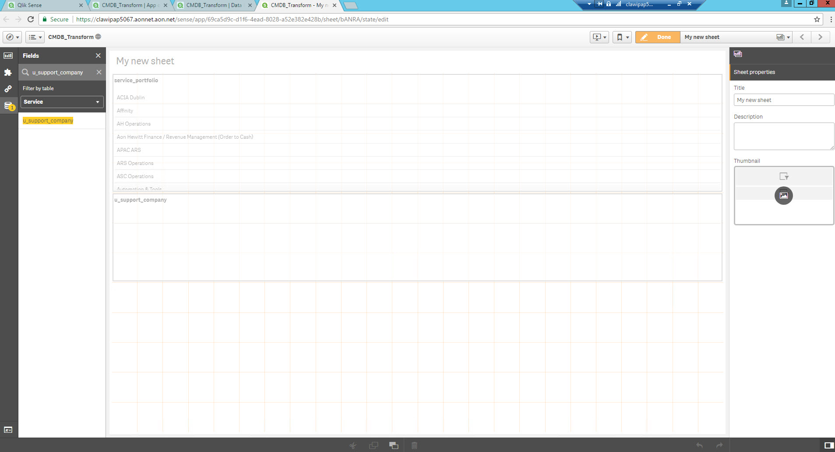835x452 pixels.
Task: Click the browser reload button
Action: (x=31, y=19)
